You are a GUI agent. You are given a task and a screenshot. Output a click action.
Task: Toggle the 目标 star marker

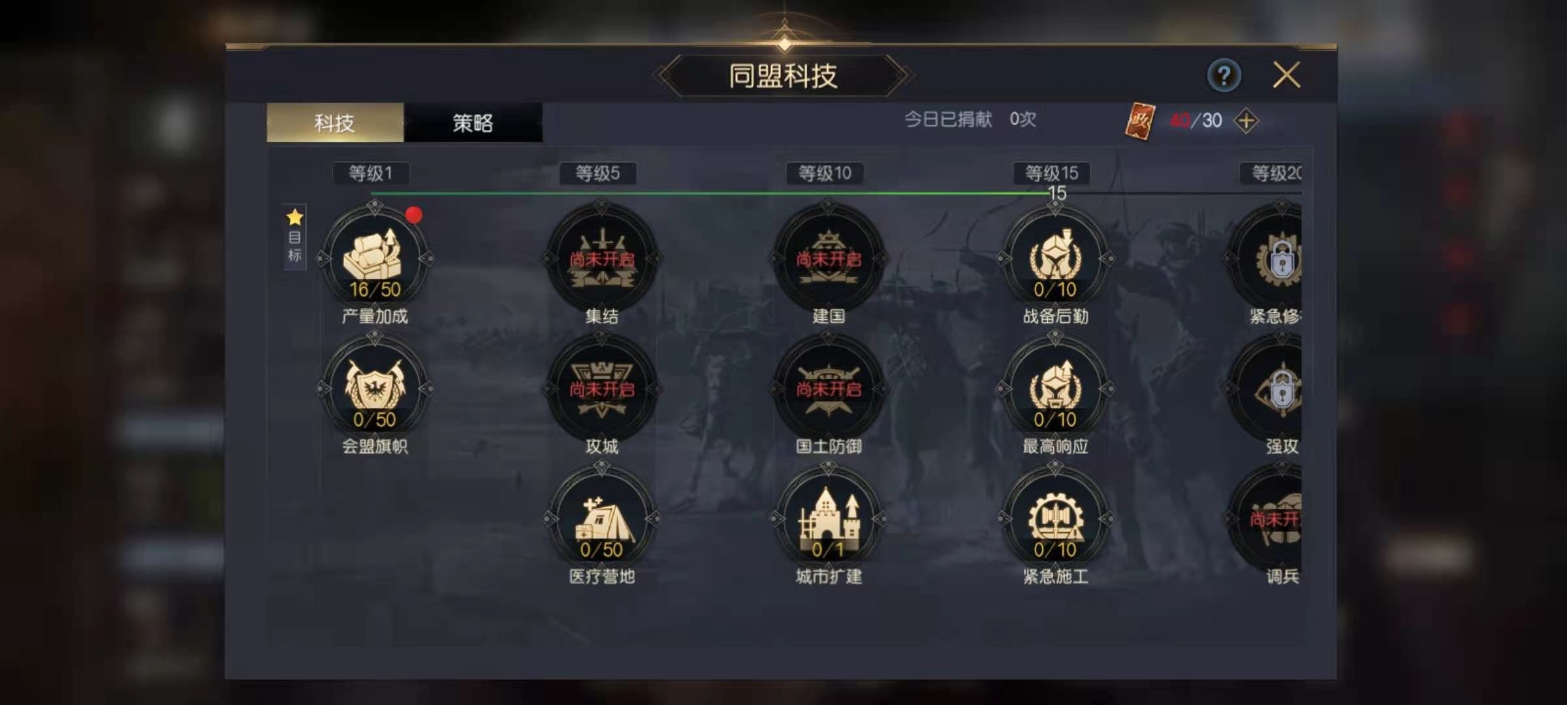294,236
